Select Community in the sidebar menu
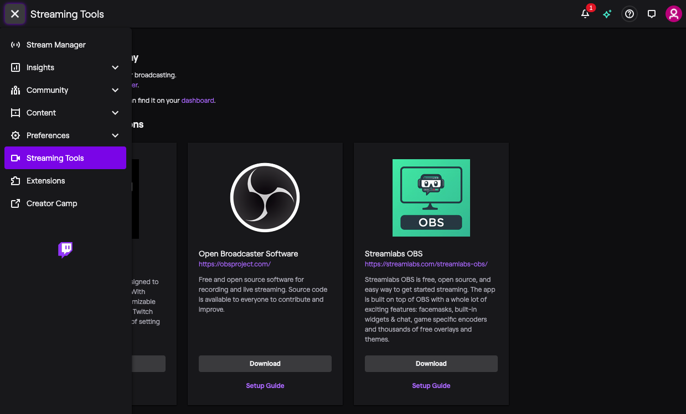The width and height of the screenshot is (686, 414). tap(65, 90)
